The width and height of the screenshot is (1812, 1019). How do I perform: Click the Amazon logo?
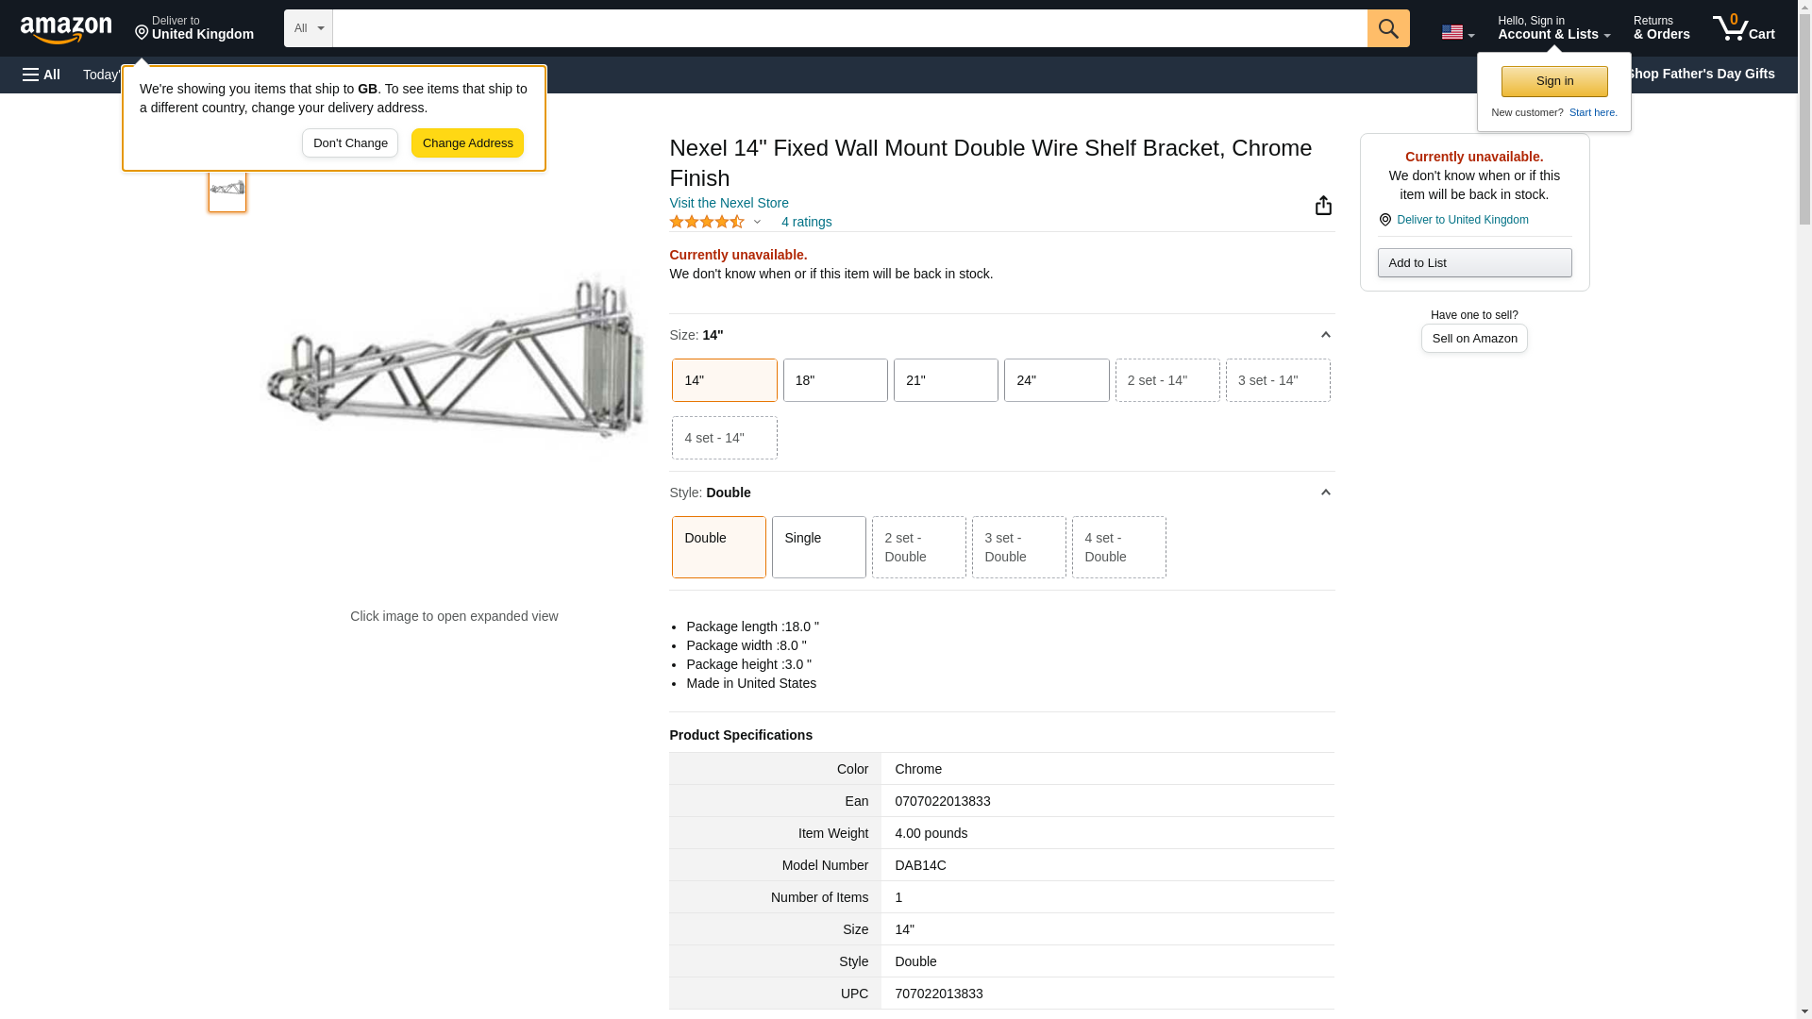66,29
